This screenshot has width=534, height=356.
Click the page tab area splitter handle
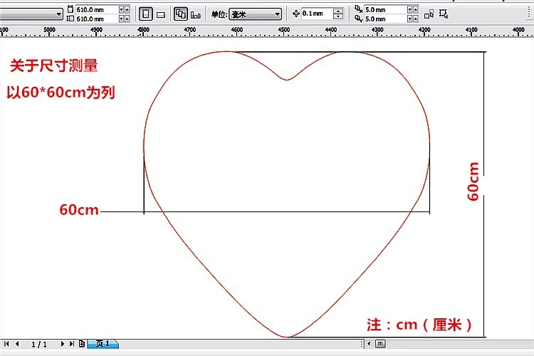(x=362, y=344)
